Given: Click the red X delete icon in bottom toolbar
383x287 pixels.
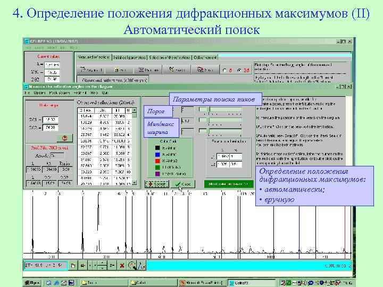Looking at the screenshot, I should pyautogui.click(x=122, y=265).
